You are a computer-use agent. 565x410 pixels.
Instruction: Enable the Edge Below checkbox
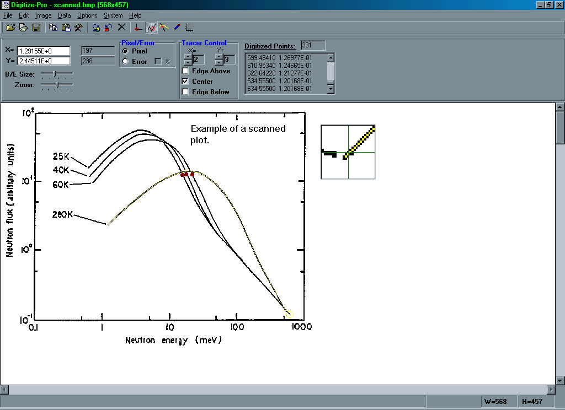185,92
